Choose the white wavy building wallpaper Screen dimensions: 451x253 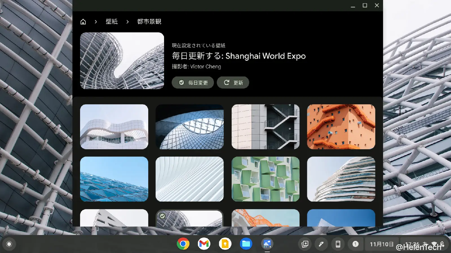click(114, 127)
